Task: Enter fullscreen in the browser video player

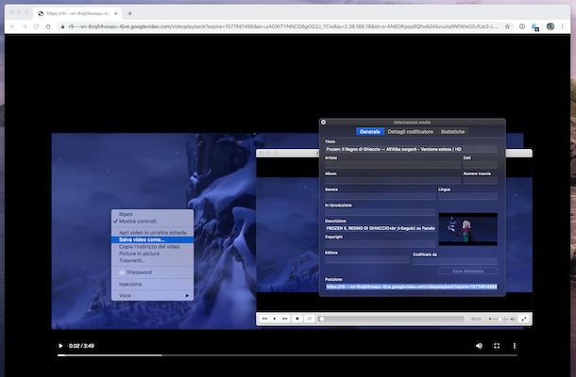Action: click(497, 346)
